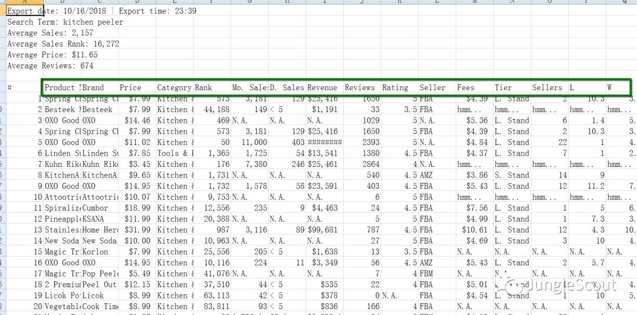Click the 'Rank' column header cell
The width and height of the screenshot is (637, 315).
point(212,87)
